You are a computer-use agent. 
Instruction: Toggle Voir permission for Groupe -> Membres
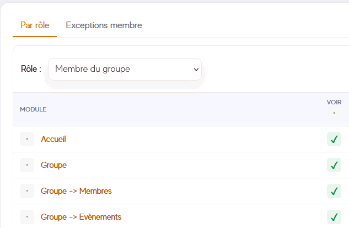[x=334, y=191]
